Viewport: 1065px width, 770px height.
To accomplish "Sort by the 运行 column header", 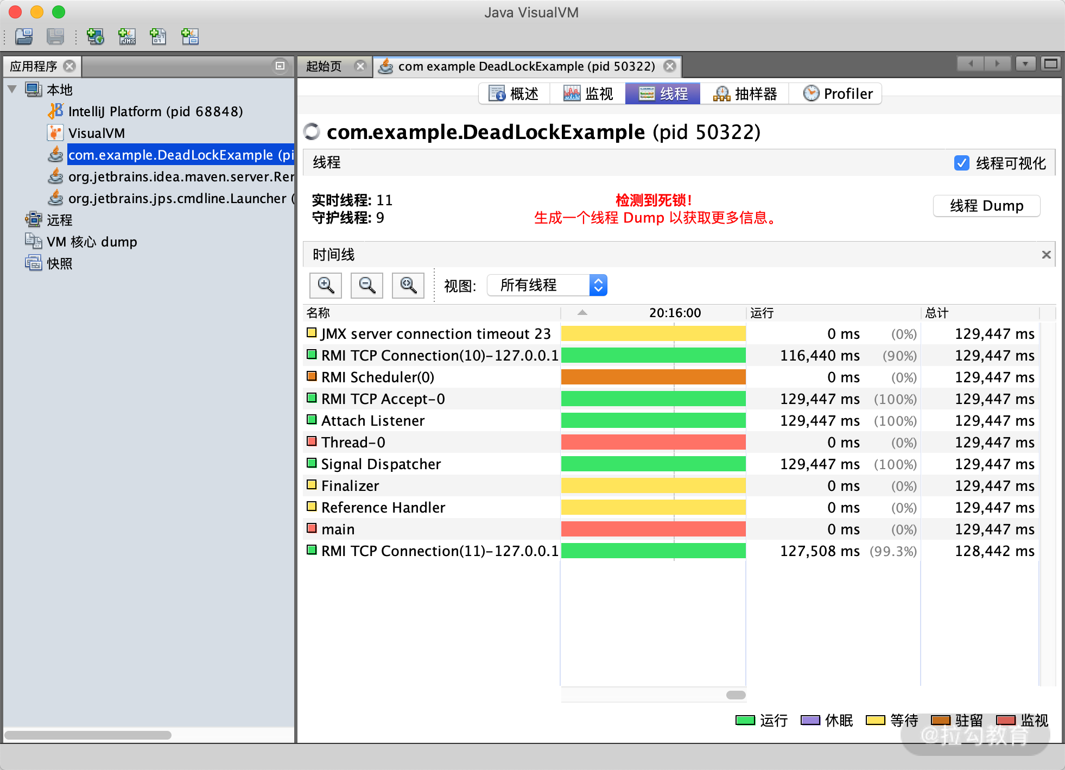I will 834,313.
